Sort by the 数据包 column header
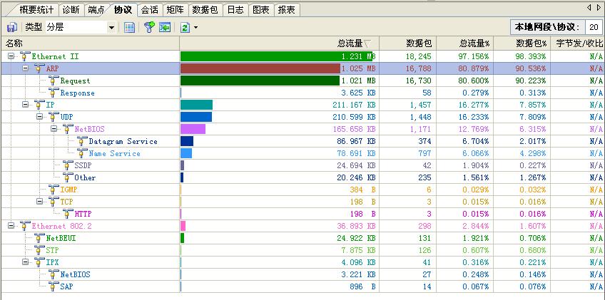605x300 pixels. pyautogui.click(x=407, y=43)
